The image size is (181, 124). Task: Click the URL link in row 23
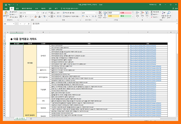143,83
